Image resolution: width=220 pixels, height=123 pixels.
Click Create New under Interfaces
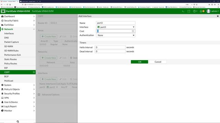click(x=49, y=79)
